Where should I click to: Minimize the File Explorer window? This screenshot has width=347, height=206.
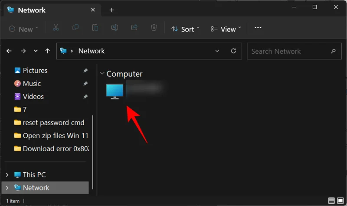tap(294, 7)
